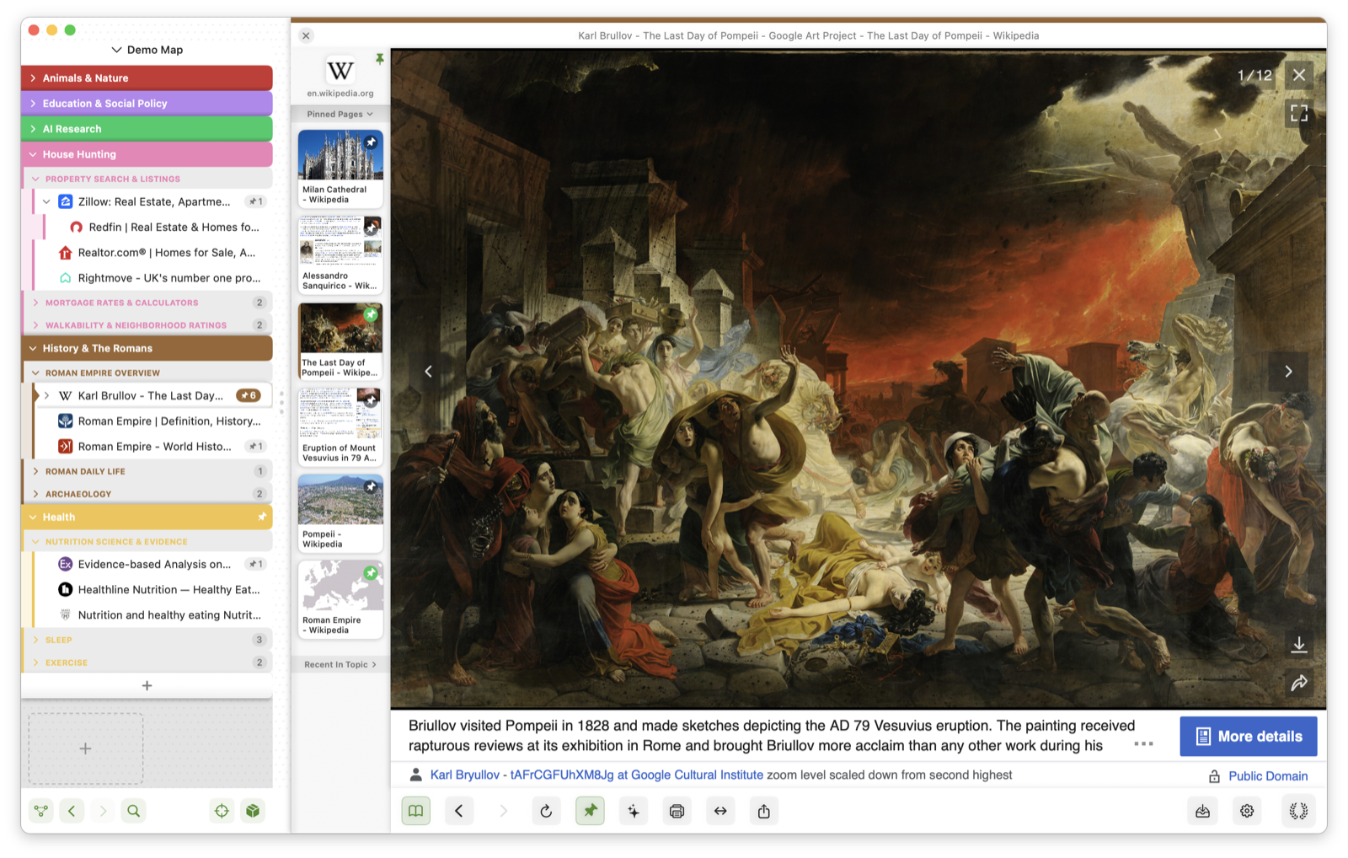Click the green pin above Wikipedia logo
The height and width of the screenshot is (858, 1348).
380,59
